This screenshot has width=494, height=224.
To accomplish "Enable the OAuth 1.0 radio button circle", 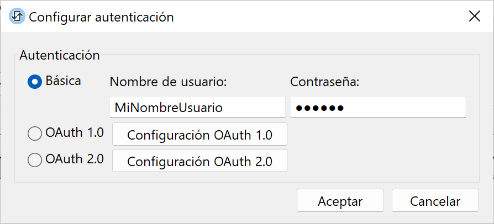I will click(35, 134).
